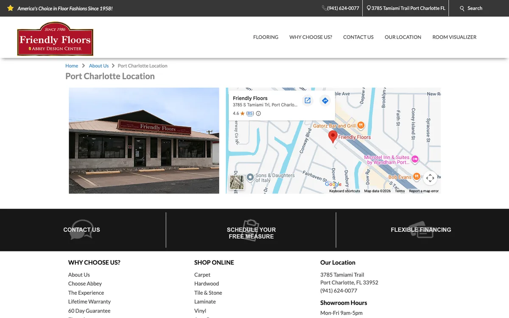Click map Terms link

coord(400,191)
